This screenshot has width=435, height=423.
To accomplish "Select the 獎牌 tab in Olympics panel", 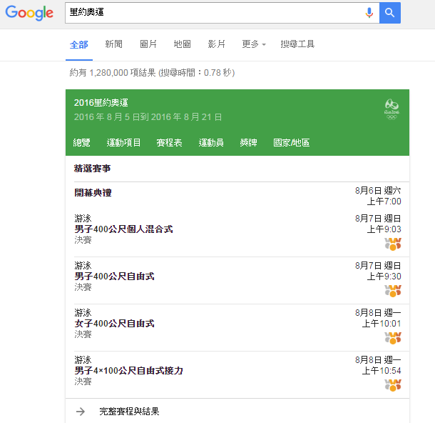I will 249,143.
